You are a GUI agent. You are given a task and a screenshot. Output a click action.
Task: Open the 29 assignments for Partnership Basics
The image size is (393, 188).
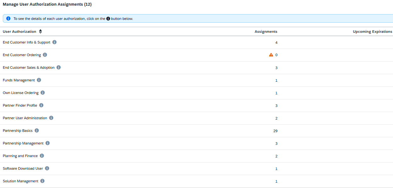275,131
